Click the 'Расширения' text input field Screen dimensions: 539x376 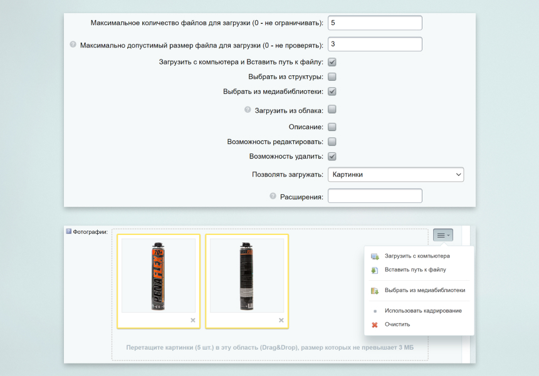(375, 196)
